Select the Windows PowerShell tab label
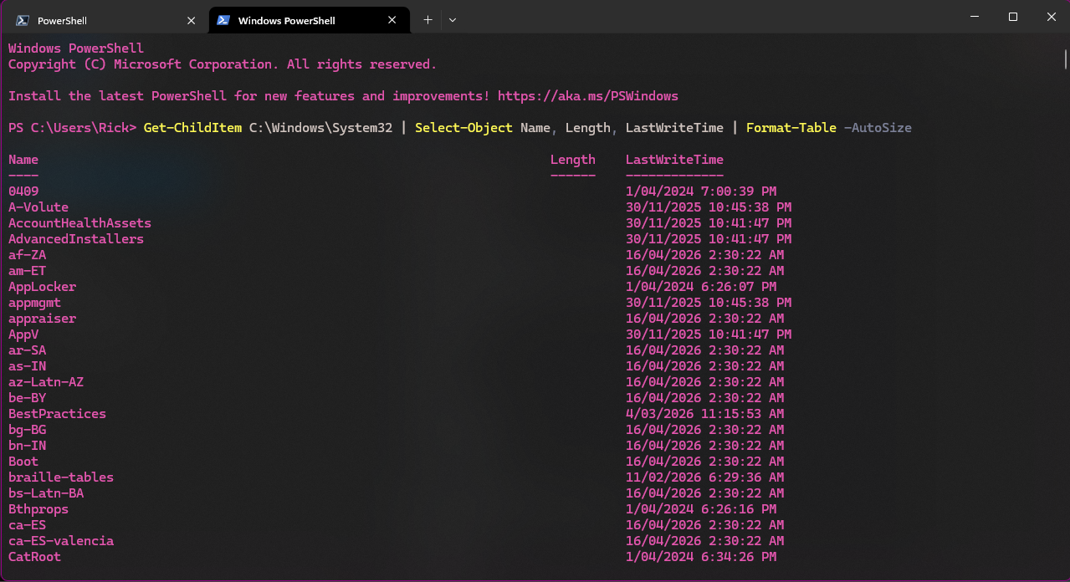Viewport: 1070px width, 582px height. tap(286, 20)
